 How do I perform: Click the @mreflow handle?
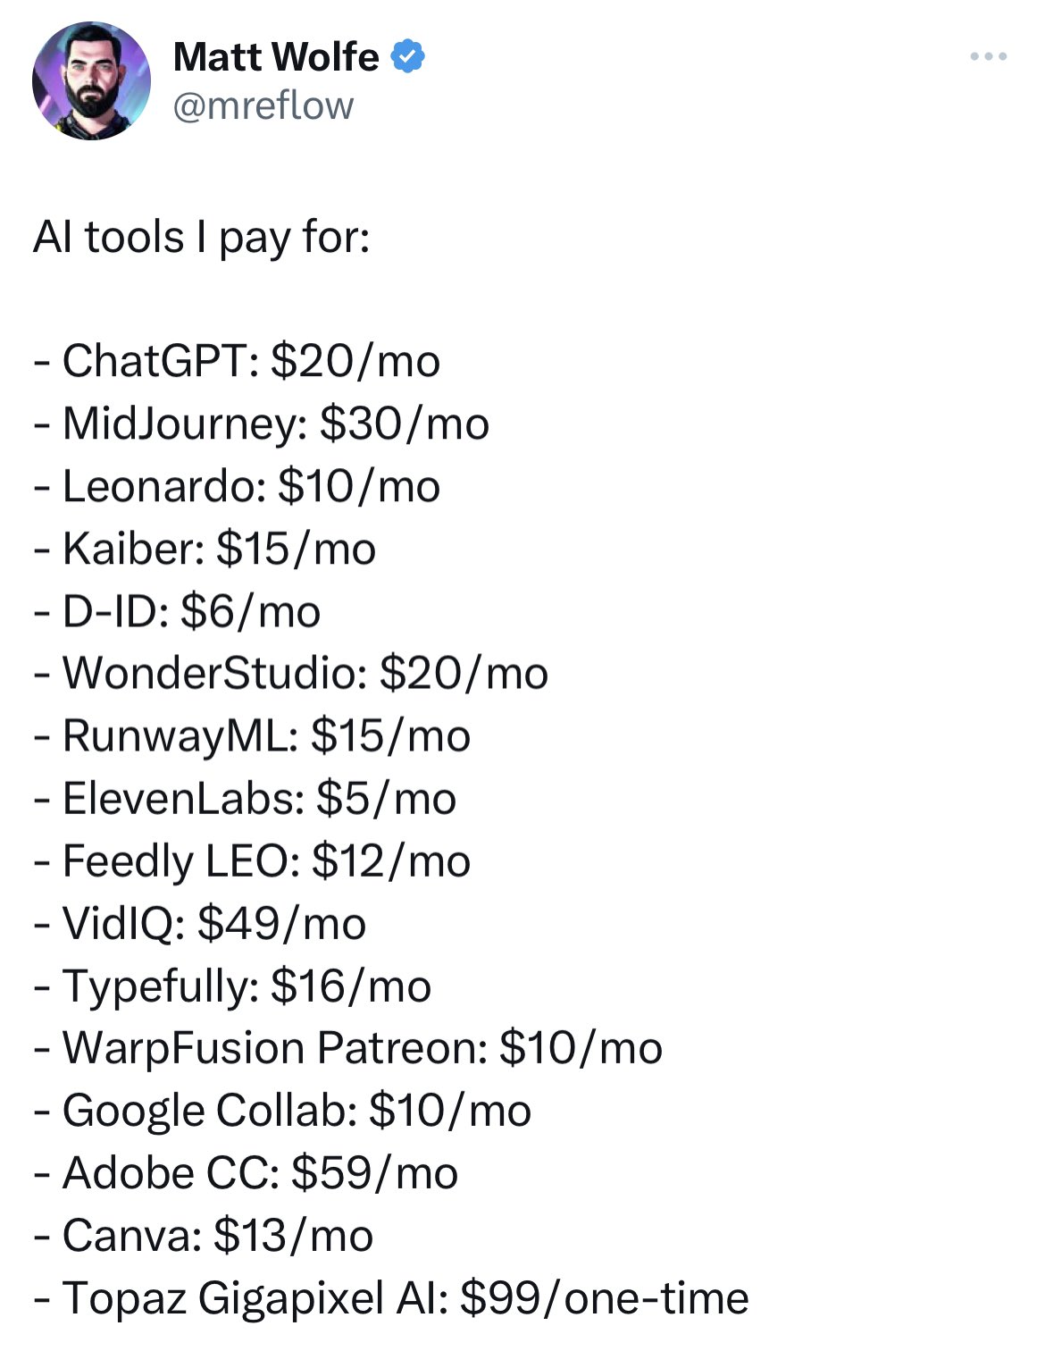pyautogui.click(x=263, y=105)
